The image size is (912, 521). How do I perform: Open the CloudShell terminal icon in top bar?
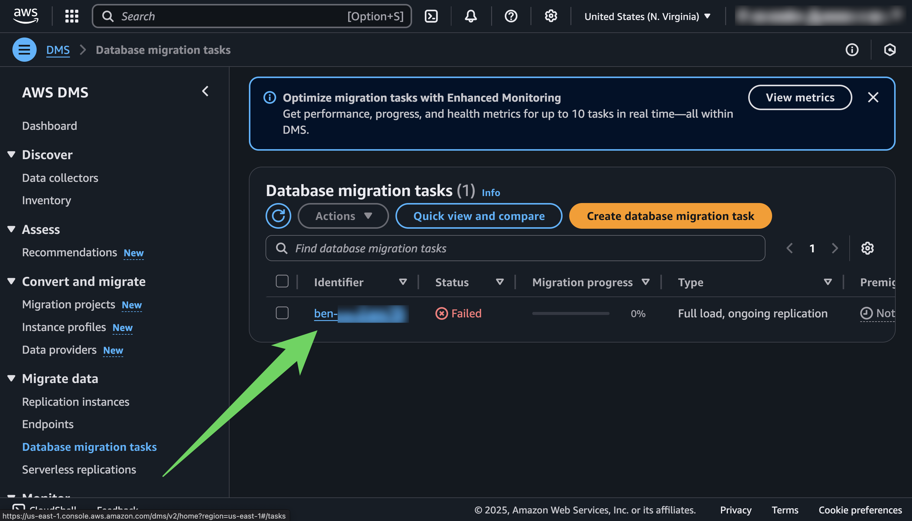click(x=431, y=16)
